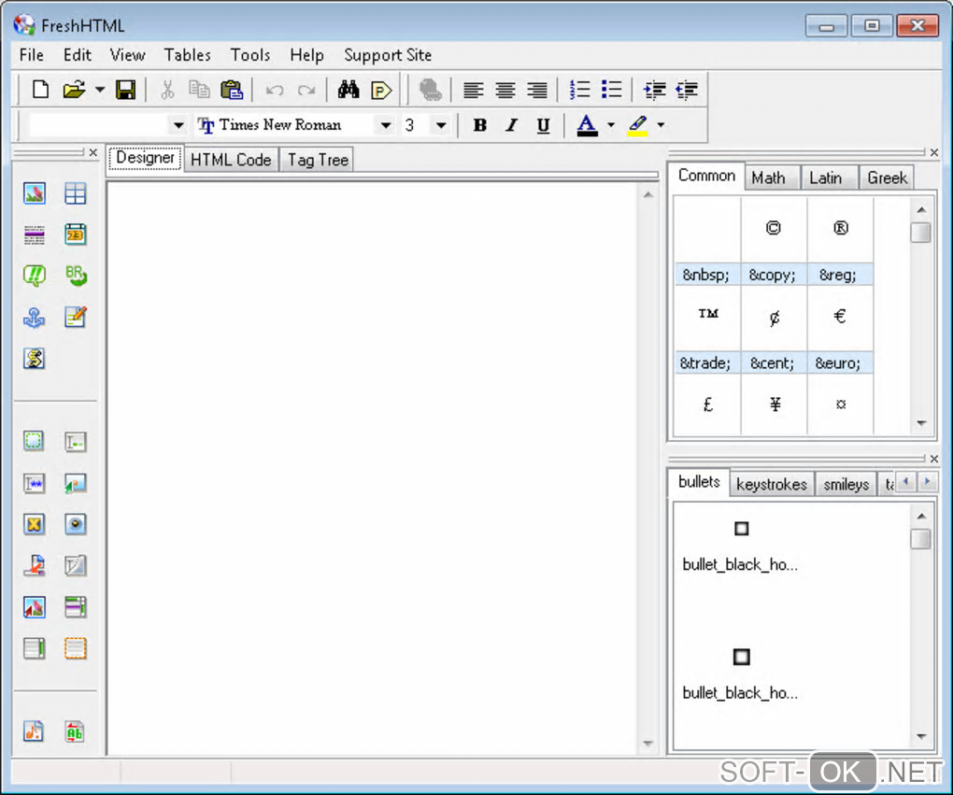Open the File menu
The height and width of the screenshot is (795, 953).
(x=32, y=55)
